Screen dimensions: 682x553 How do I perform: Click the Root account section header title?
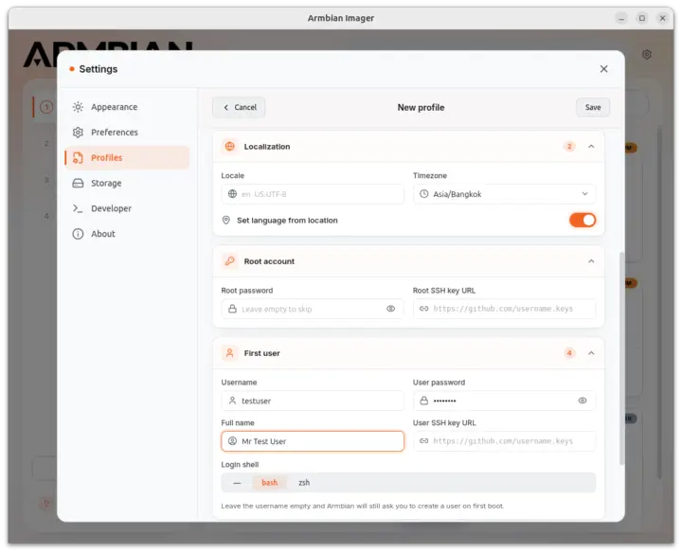point(269,261)
